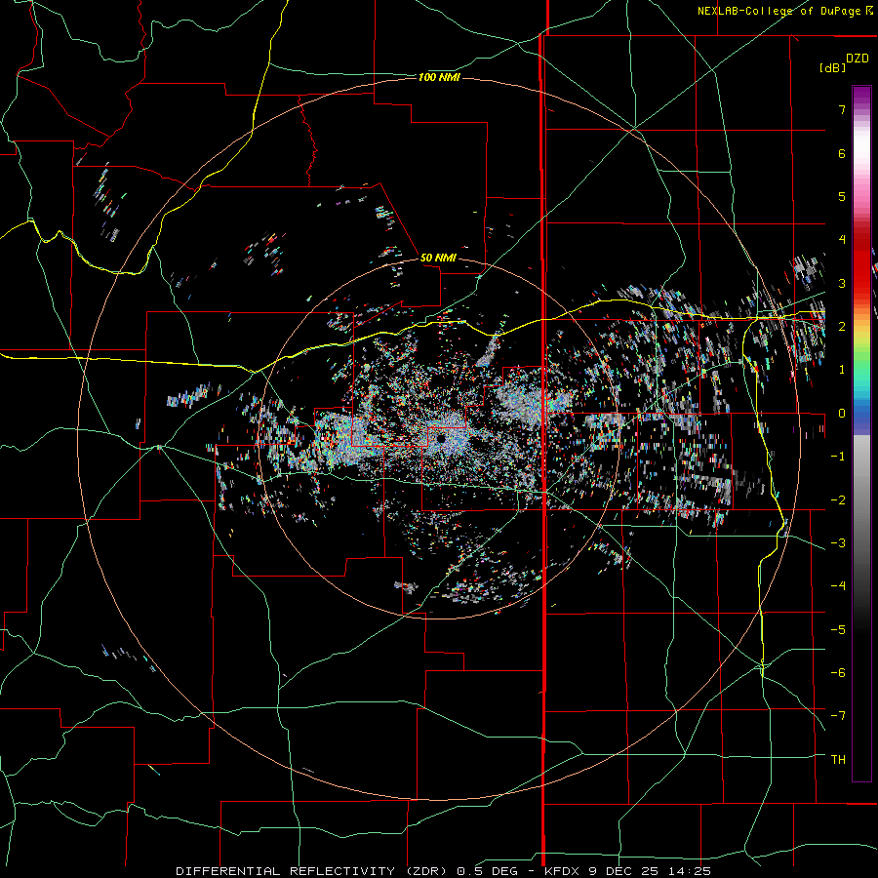878x878 pixels.
Task: Click the -4 value on the color scale
Action: 838,586
